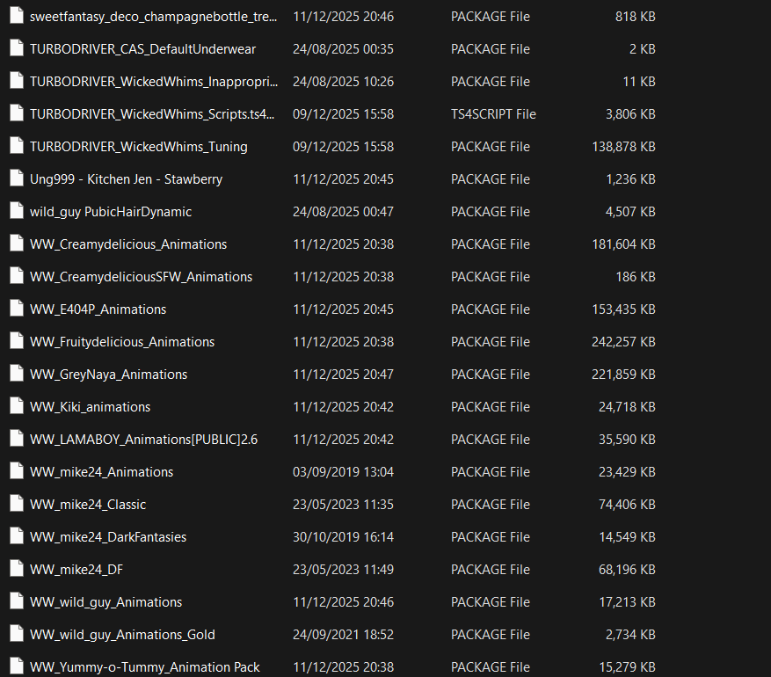Click the file icon next to WW_GreyNaya_Animations
Screen dimensions: 771x677
tap(17, 374)
